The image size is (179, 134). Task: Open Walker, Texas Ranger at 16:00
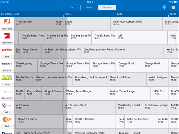click(x=85, y=93)
